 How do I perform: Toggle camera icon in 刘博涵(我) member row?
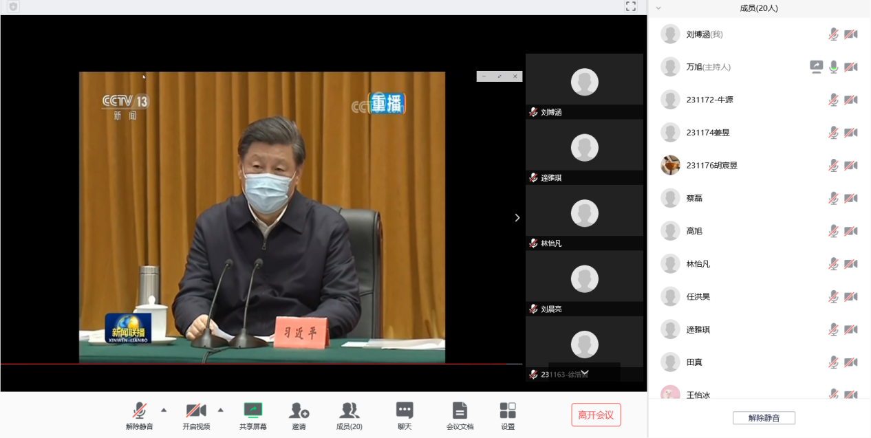[850, 34]
